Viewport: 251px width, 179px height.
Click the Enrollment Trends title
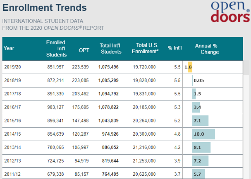coord(45,8)
